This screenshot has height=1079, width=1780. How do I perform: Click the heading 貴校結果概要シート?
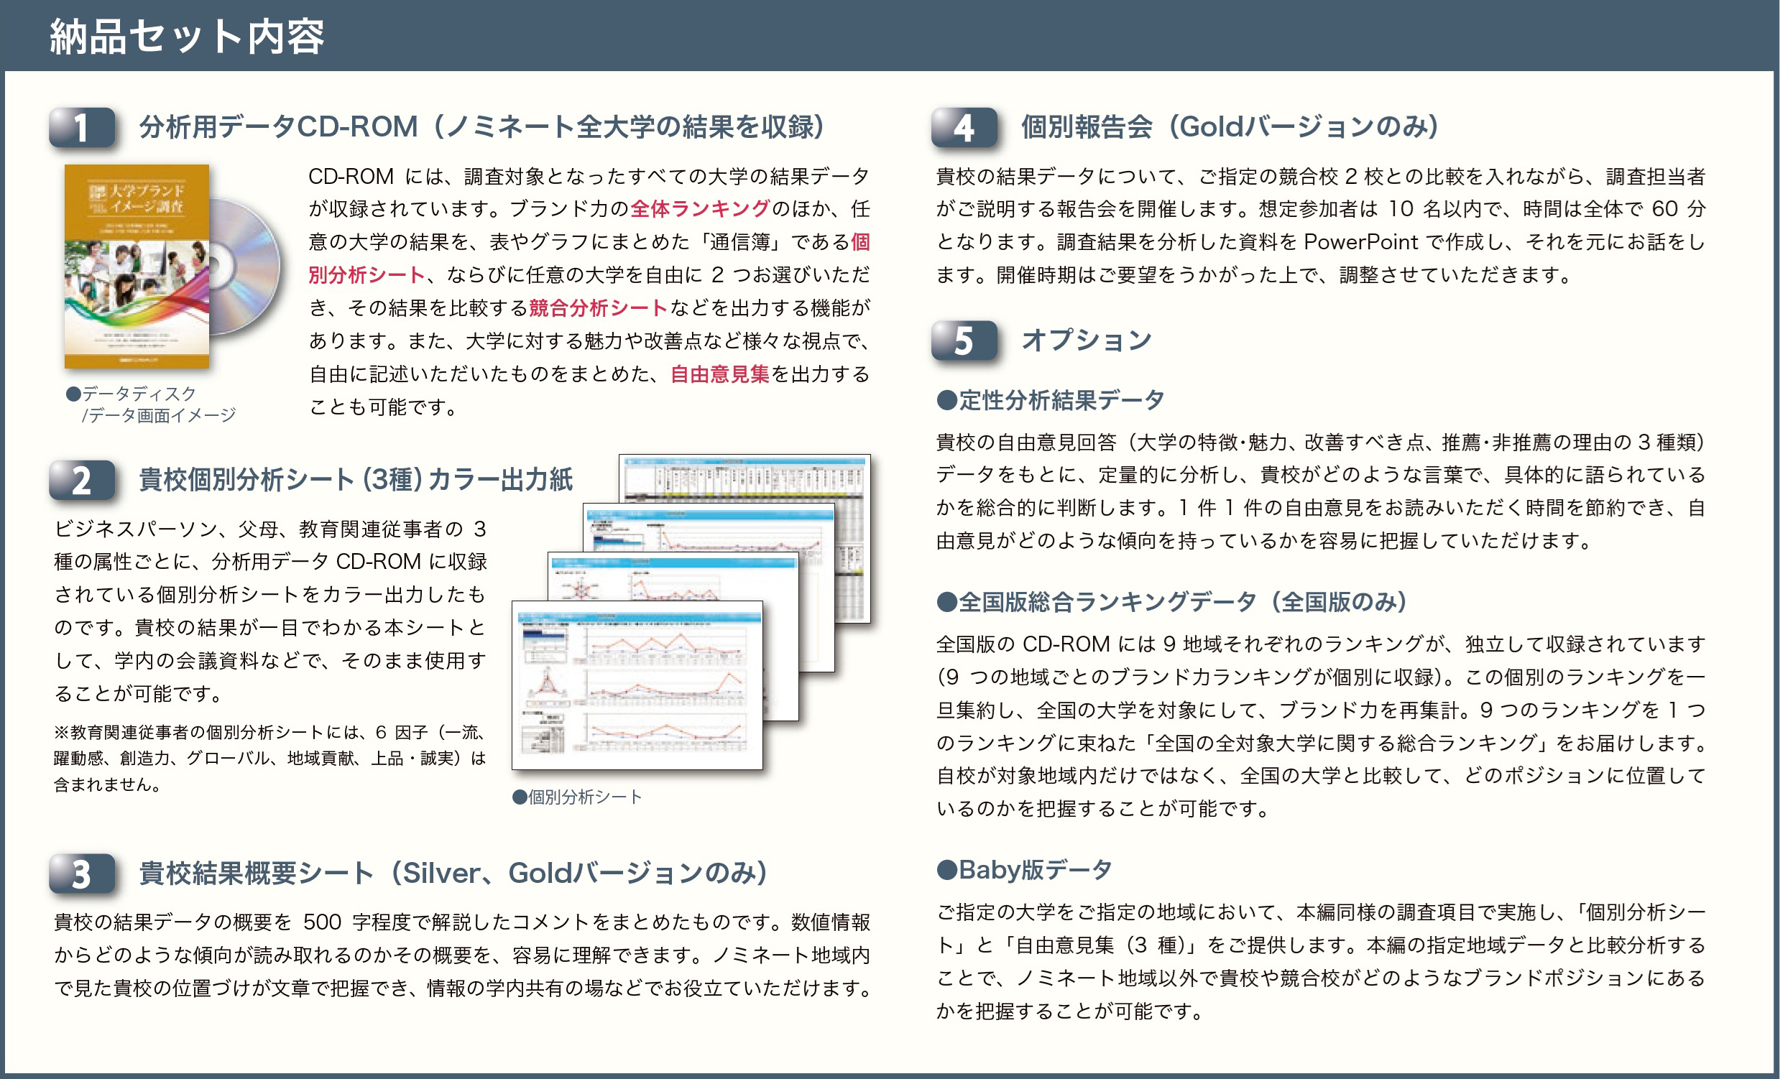click(x=256, y=873)
